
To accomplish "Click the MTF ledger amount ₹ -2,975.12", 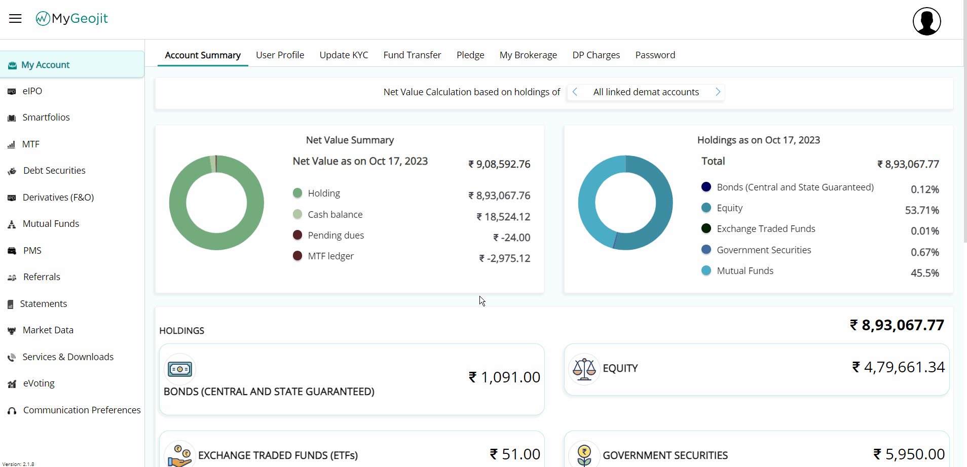I will (x=505, y=258).
